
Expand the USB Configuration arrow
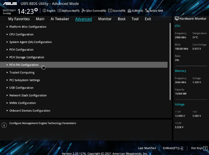point(7,88)
